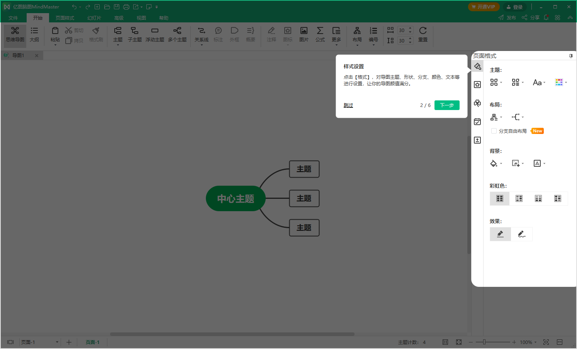Click the notification bell icon
The width and height of the screenshot is (577, 349).
click(x=546, y=17)
